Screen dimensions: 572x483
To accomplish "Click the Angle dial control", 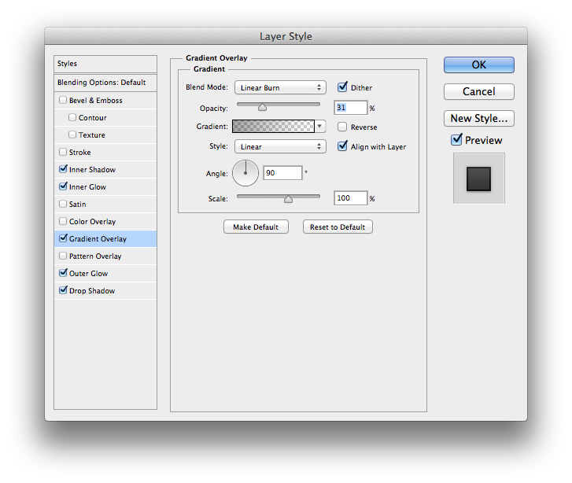I will [x=245, y=173].
